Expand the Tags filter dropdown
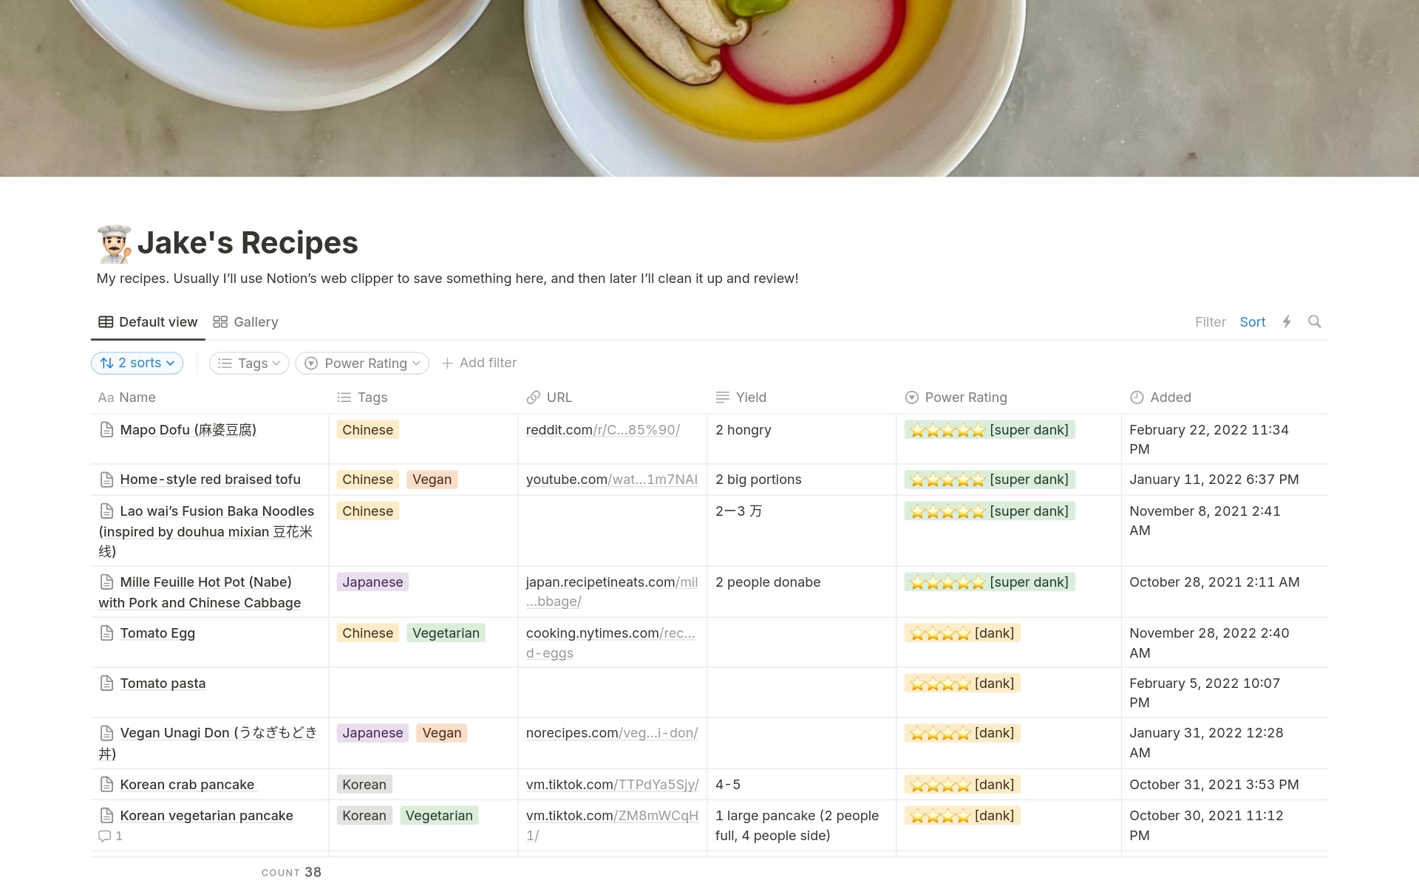This screenshot has height=886, width=1419. coord(248,363)
